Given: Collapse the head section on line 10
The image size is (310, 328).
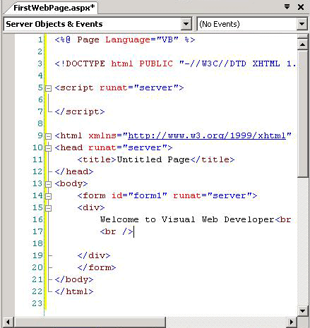Looking at the screenshot, I should (48, 148).
